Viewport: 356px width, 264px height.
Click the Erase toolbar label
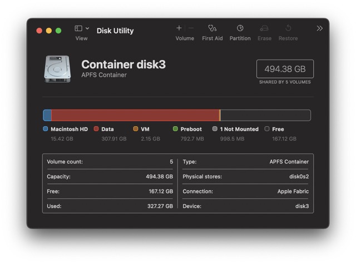(x=265, y=38)
